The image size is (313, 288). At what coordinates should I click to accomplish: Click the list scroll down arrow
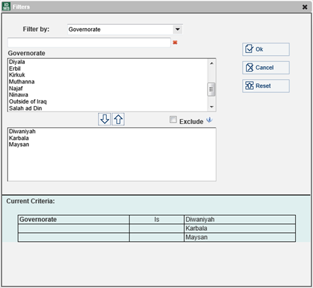pos(212,107)
